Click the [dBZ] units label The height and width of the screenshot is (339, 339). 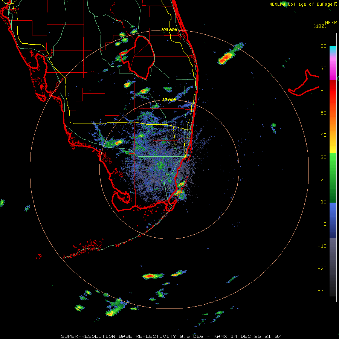point(320,26)
